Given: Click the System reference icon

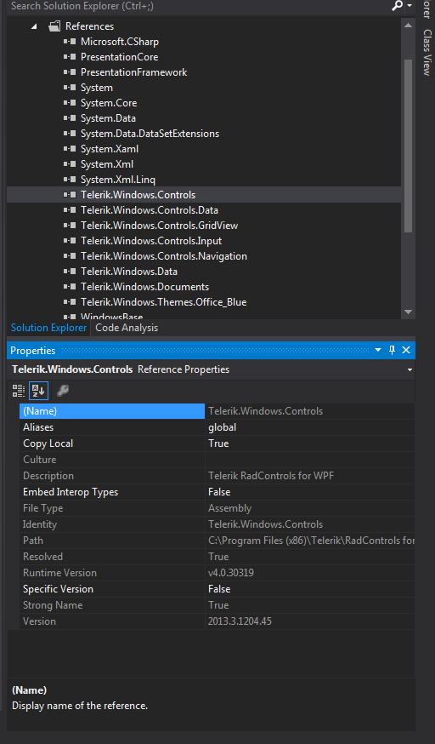Looking at the screenshot, I should [70, 88].
